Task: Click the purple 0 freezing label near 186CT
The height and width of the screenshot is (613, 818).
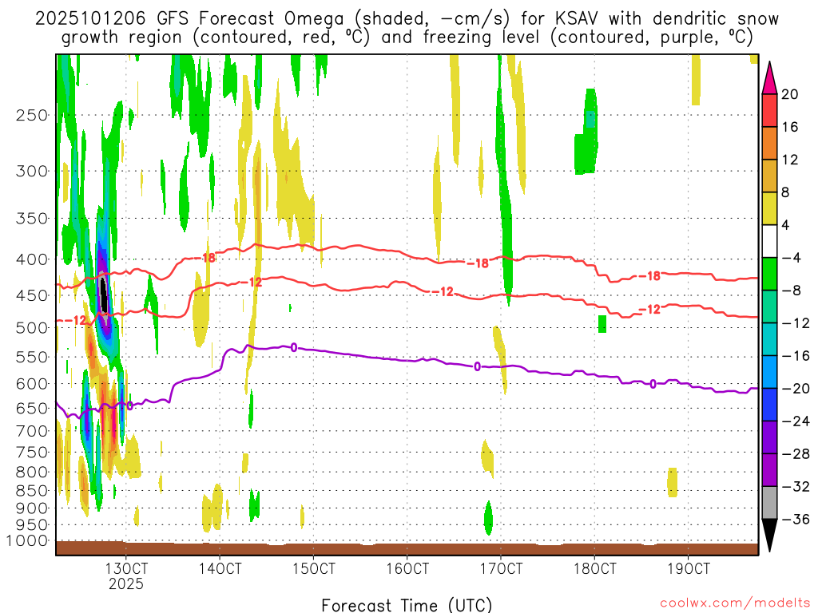Action: pos(653,384)
